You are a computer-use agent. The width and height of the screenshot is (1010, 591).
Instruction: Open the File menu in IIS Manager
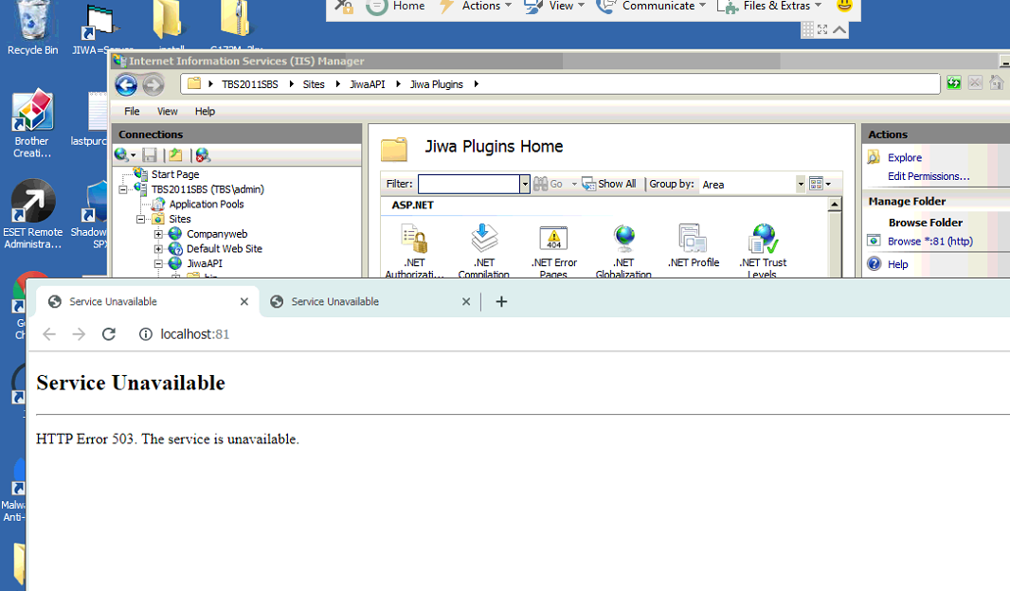132,112
